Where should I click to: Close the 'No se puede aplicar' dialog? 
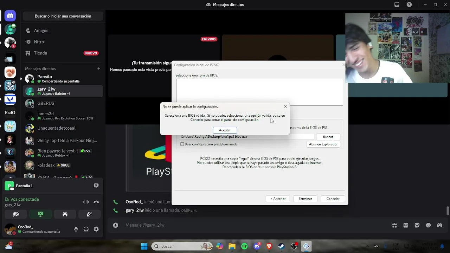coord(285,106)
